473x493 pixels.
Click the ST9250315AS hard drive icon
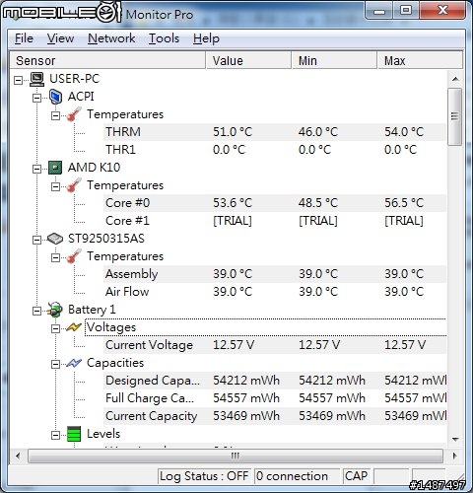(x=55, y=239)
